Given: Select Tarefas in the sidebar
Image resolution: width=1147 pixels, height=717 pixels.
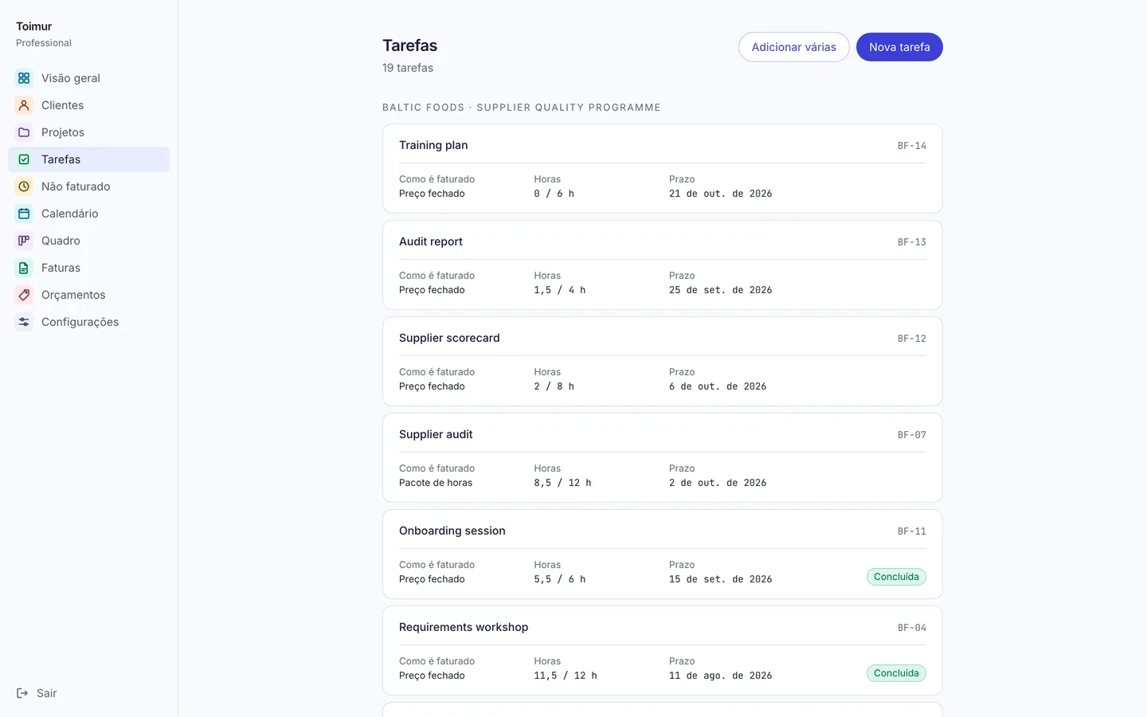Looking at the screenshot, I should (89, 159).
